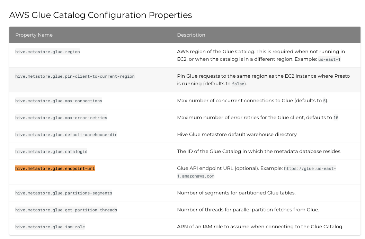Click the default value 5 for max connections
This screenshot has height=239, width=365.
pos(324,101)
